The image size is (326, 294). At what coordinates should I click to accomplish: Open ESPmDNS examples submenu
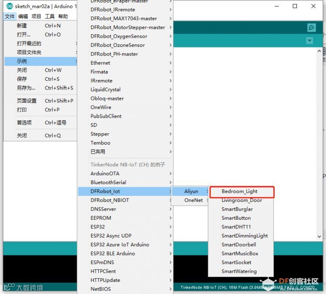coord(125,262)
